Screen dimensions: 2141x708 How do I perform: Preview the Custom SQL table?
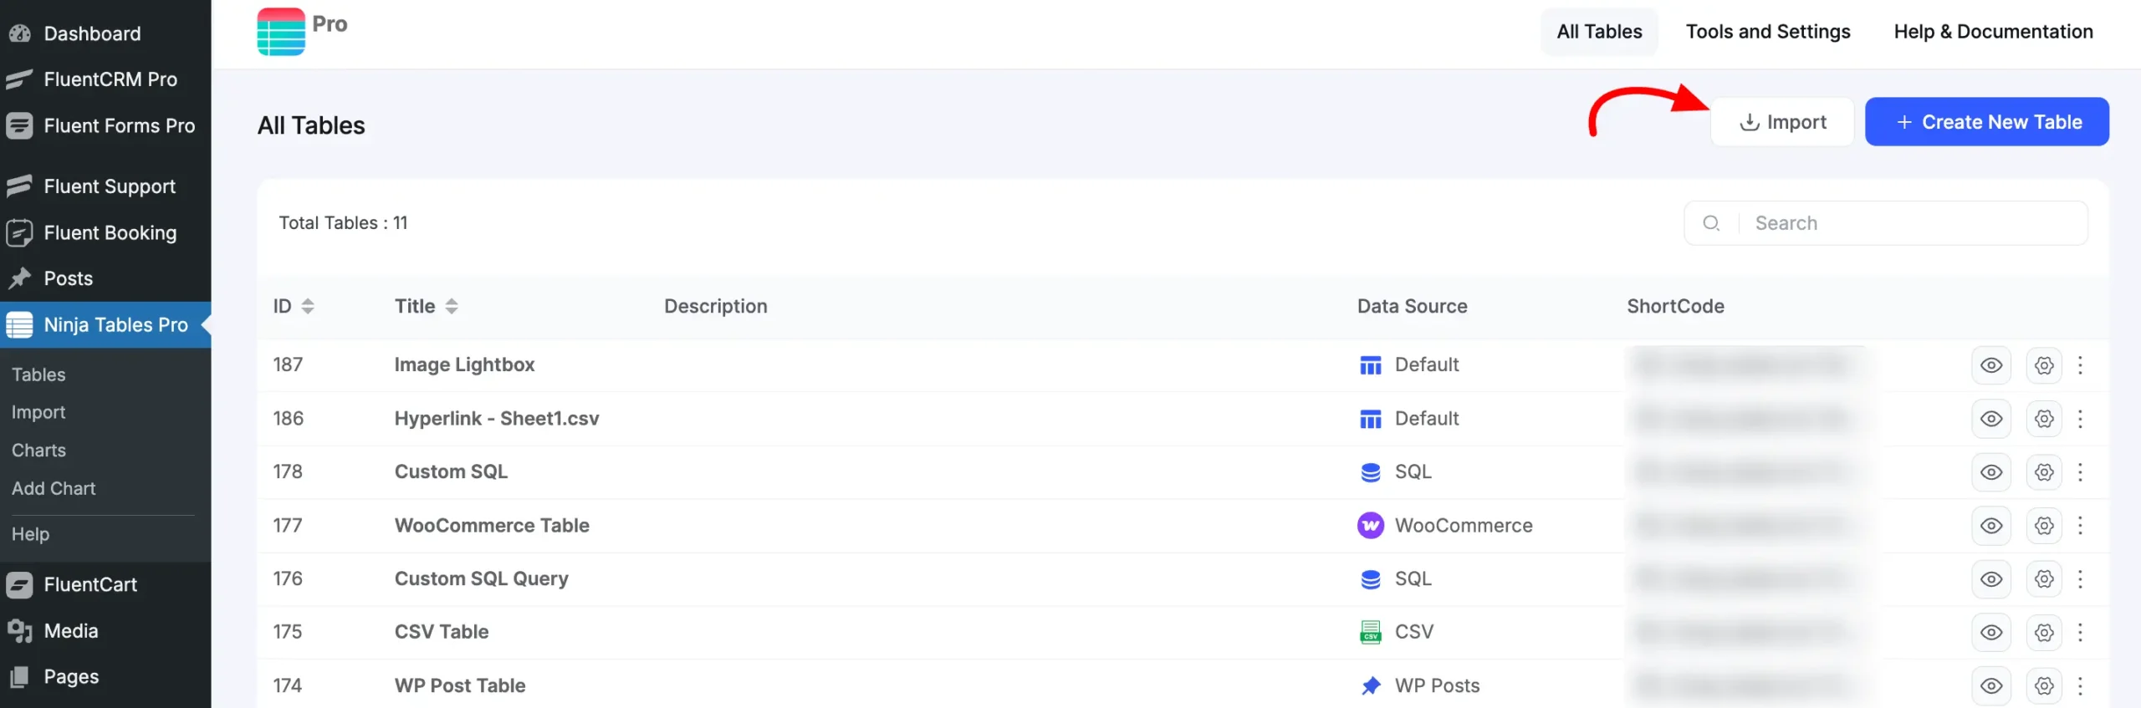tap(1991, 472)
